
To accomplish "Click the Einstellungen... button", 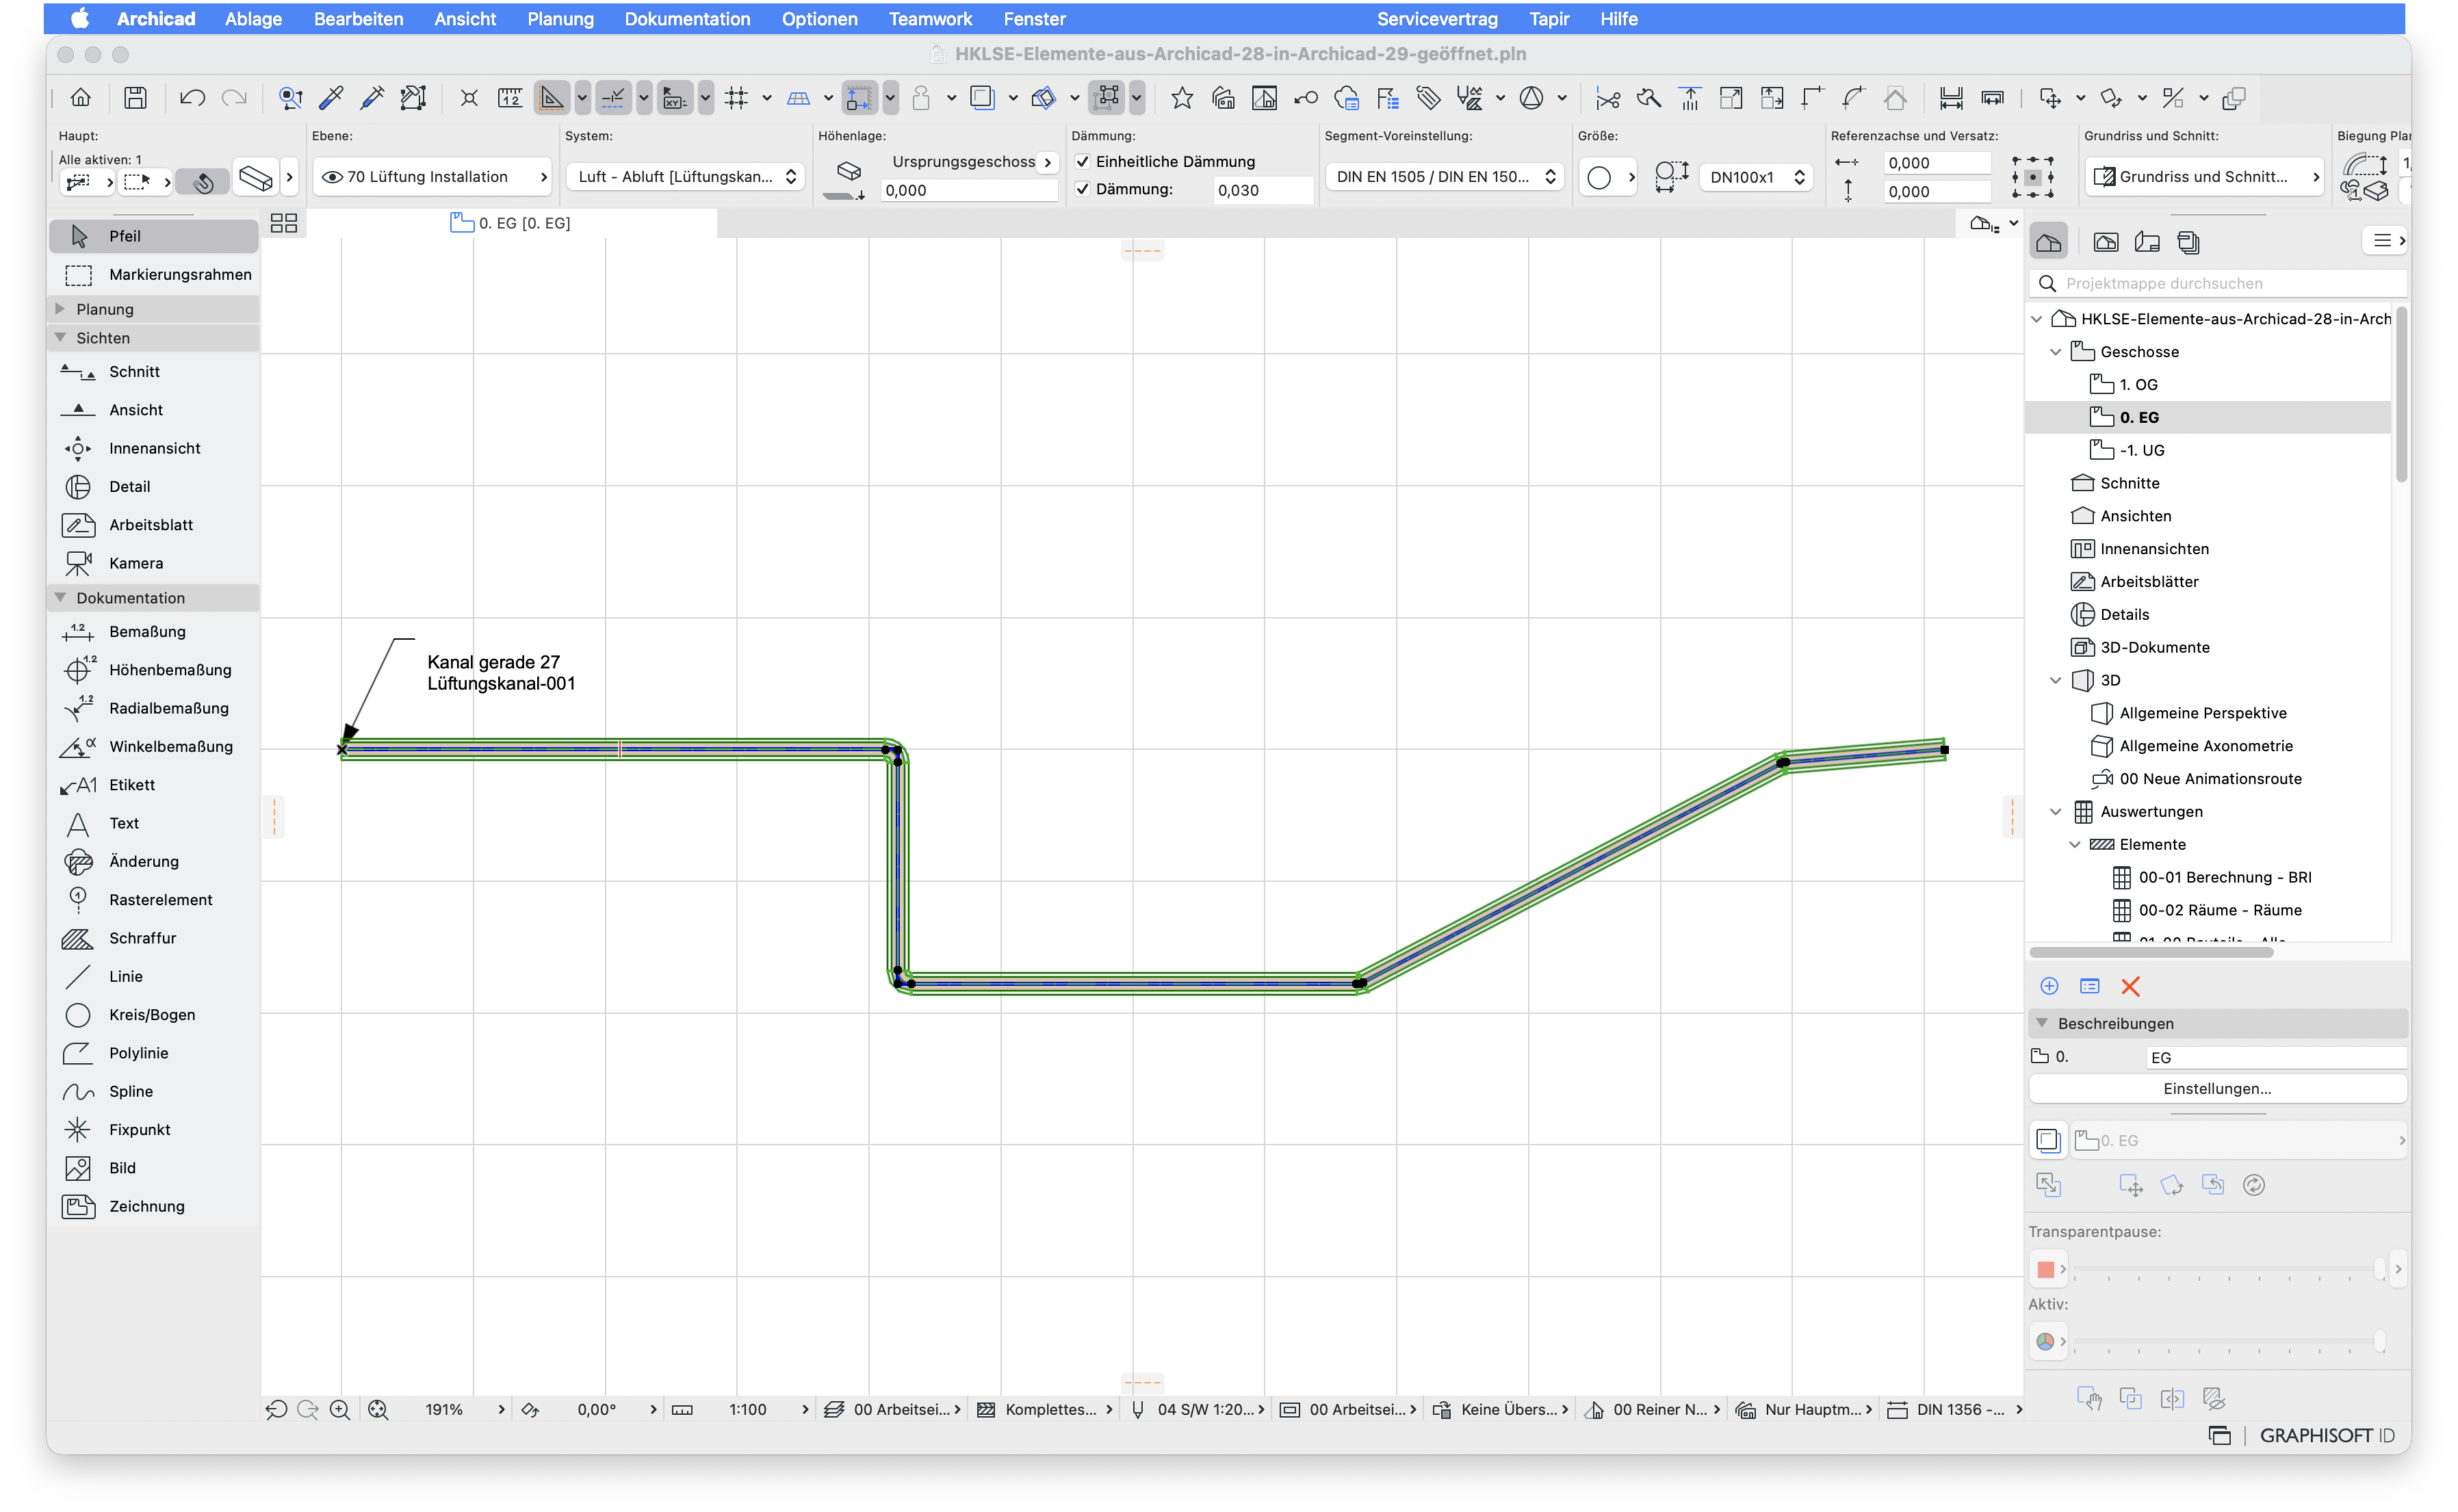I will click(2216, 1089).
